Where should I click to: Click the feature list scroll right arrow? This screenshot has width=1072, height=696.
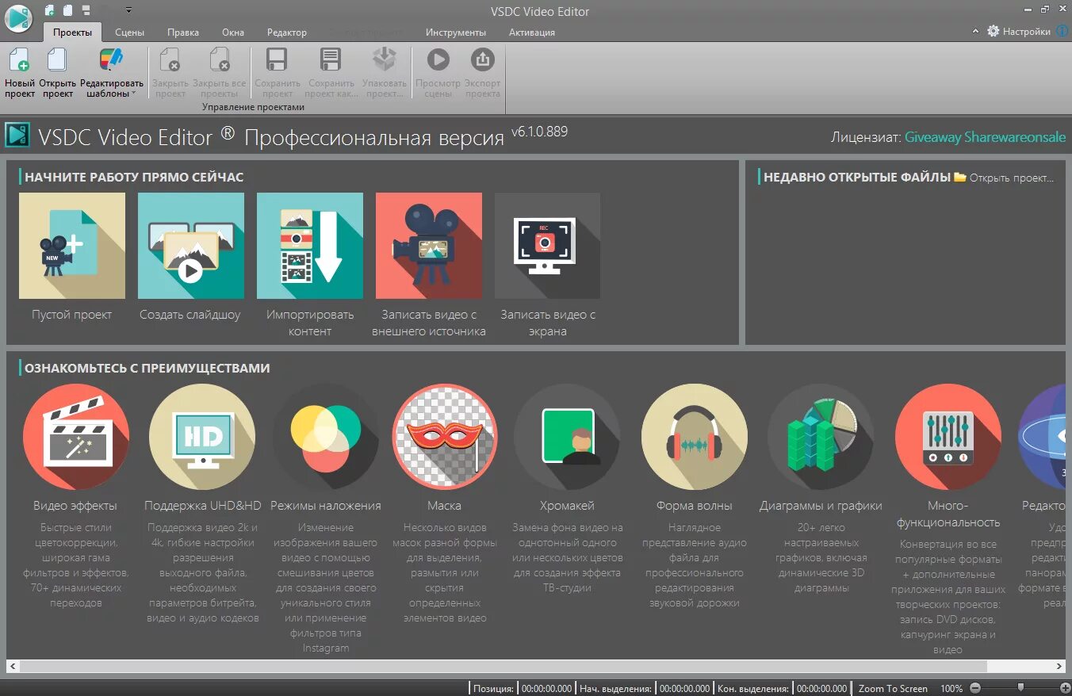(x=1059, y=666)
